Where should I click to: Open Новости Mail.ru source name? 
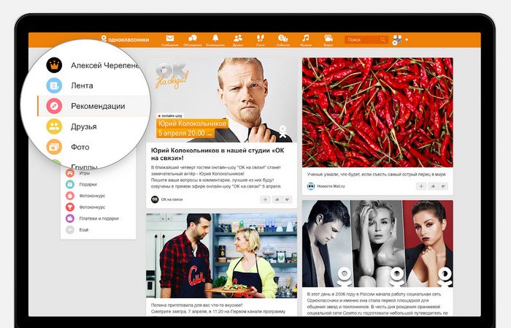pyautogui.click(x=331, y=186)
